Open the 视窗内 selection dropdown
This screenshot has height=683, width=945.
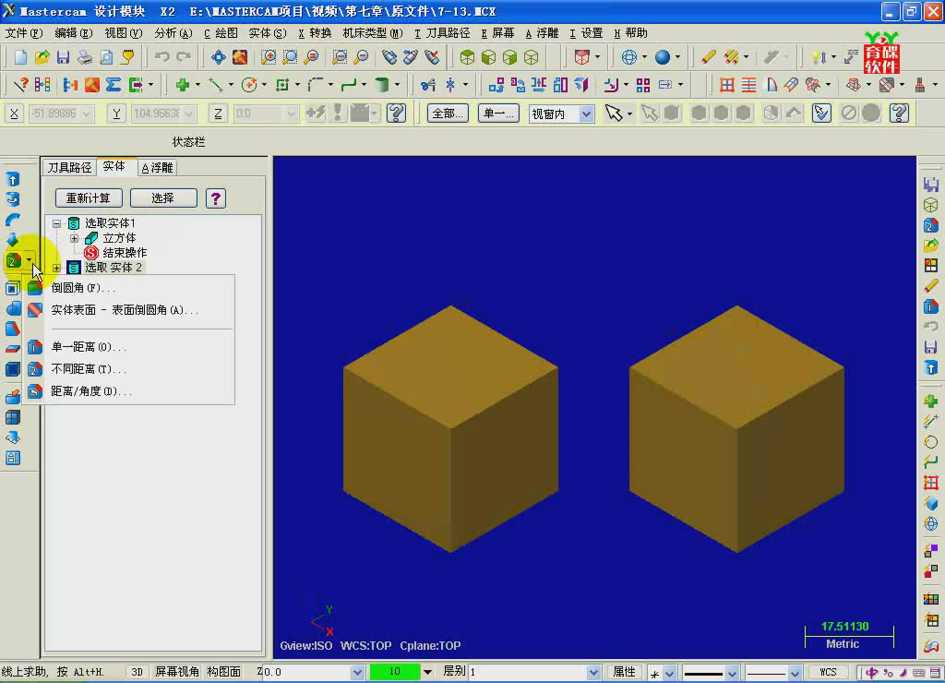pos(586,114)
